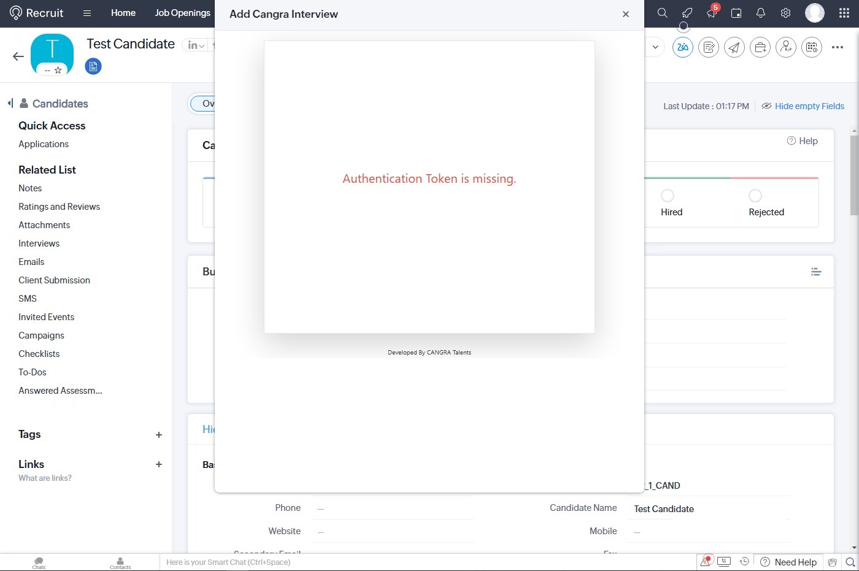Focus the Smart Chat input field
Image resolution: width=859 pixels, height=571 pixels.
pyautogui.click(x=429, y=562)
